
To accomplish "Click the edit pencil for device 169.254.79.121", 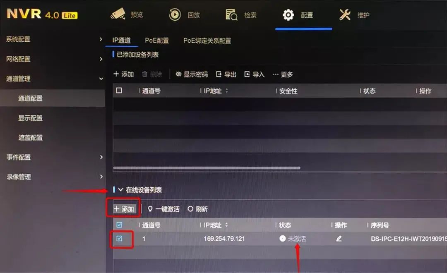I will pos(339,239).
